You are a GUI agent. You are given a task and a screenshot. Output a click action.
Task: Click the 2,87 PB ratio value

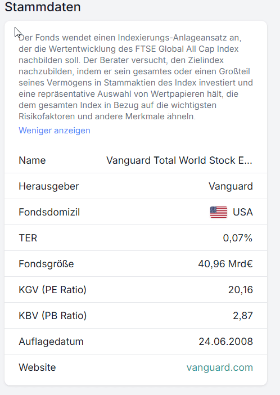coord(243,316)
